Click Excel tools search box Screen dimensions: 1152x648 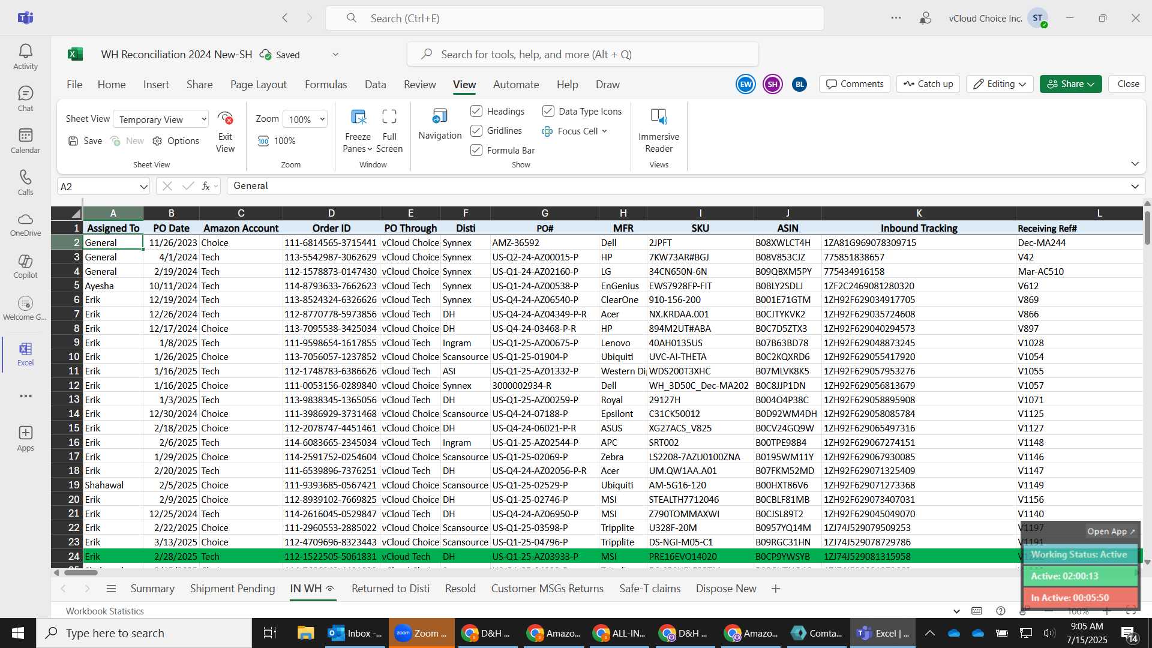[x=583, y=55]
